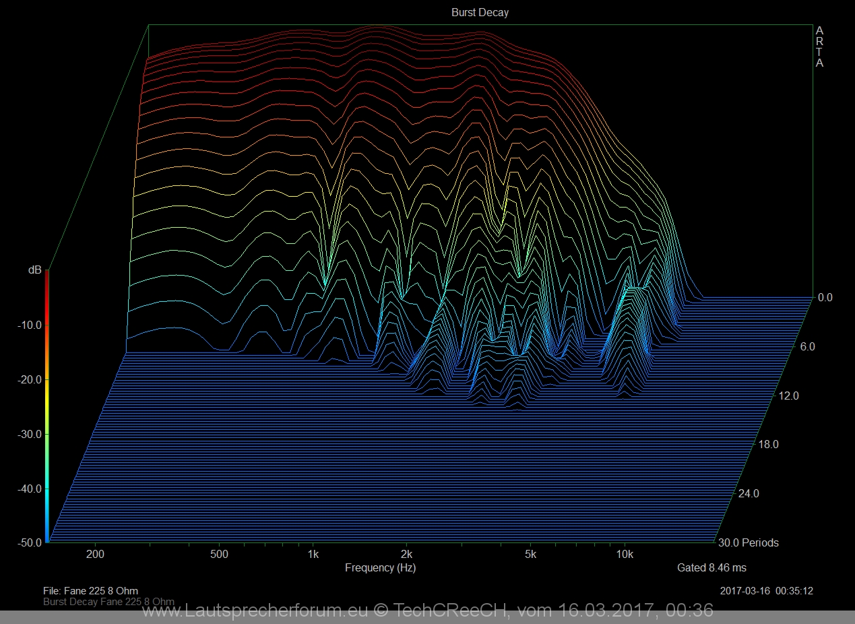This screenshot has height=624, width=855.
Task: Click the gray Burst Decay Fane 225 caption
Action: [108, 601]
